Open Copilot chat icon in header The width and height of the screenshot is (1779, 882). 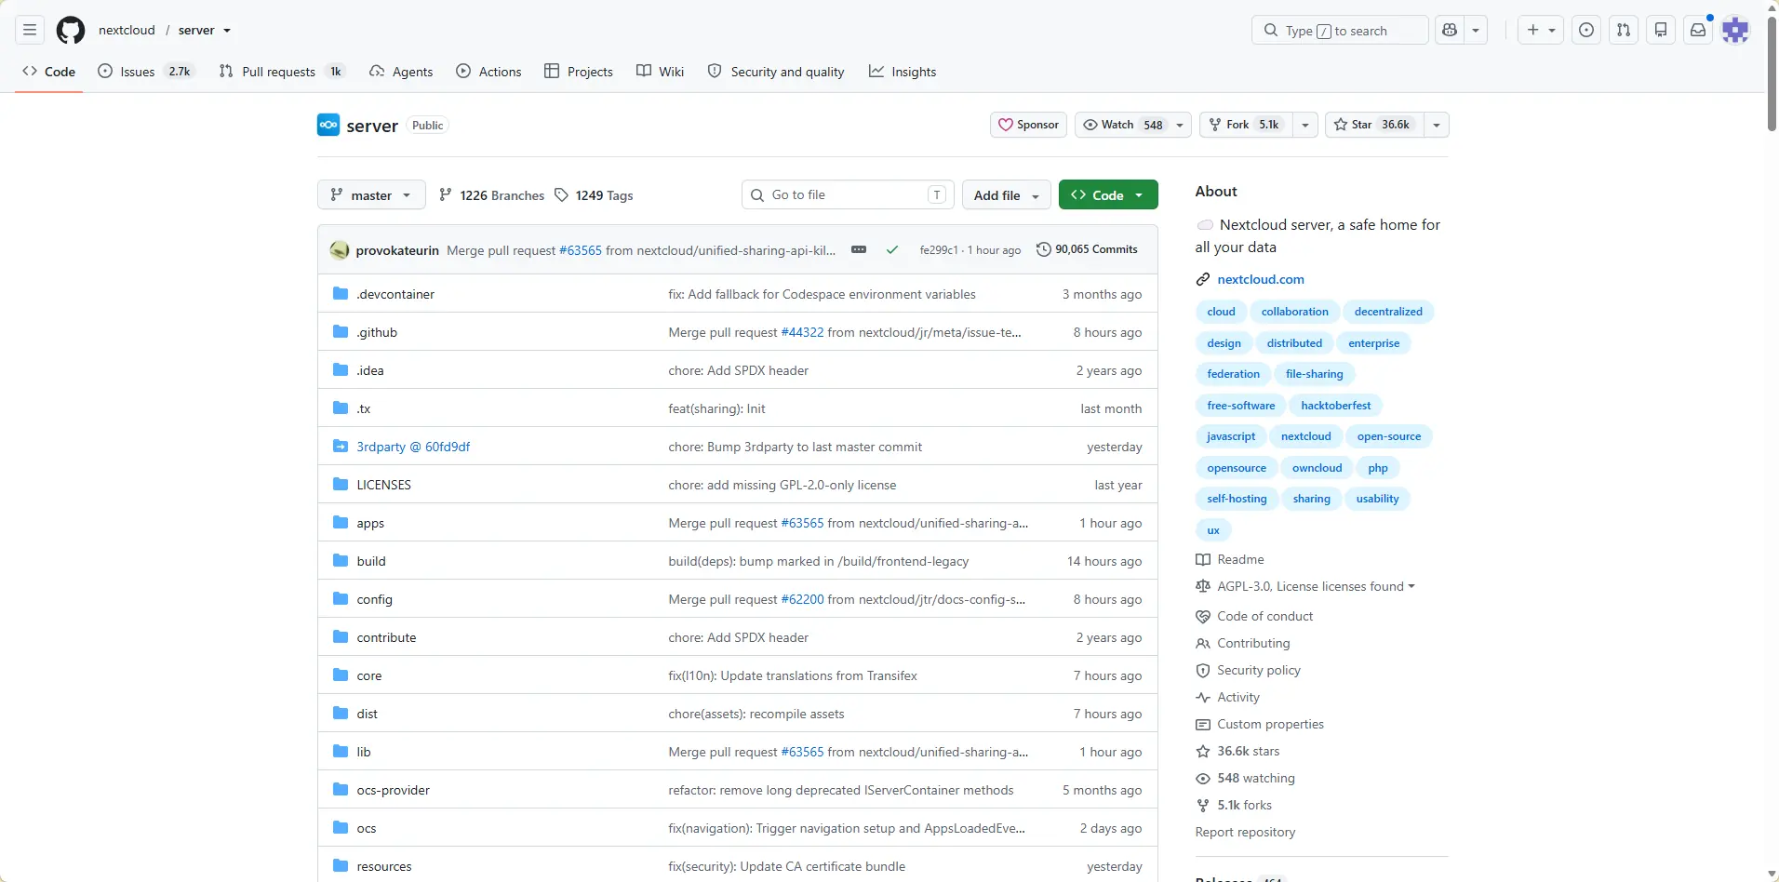(1449, 31)
